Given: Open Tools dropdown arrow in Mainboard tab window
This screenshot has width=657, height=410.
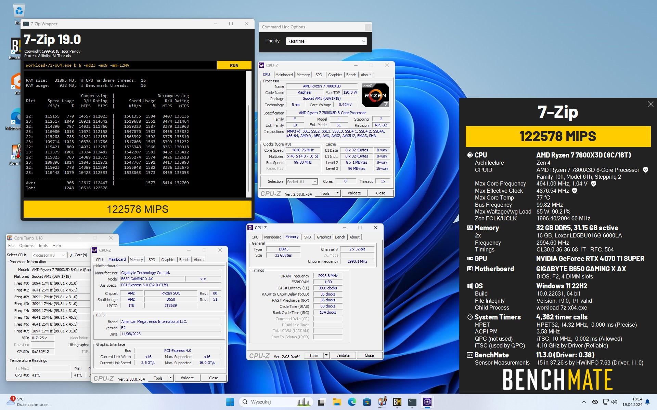Looking at the screenshot, I should (170, 378).
